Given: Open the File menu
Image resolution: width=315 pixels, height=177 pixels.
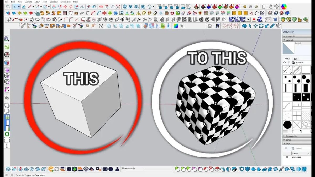Looking at the screenshot, I should point(7,2).
